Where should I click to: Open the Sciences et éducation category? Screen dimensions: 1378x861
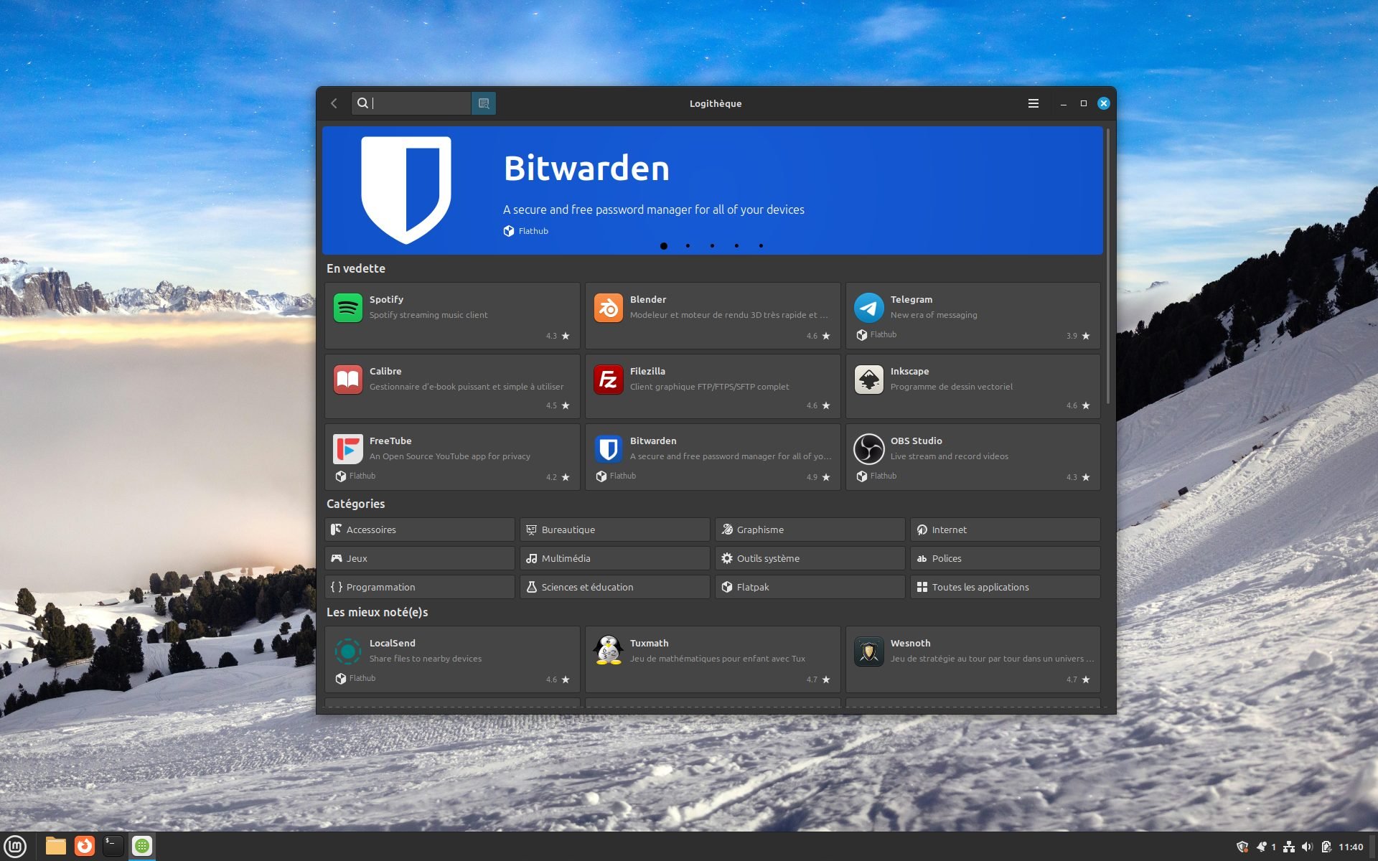(x=615, y=587)
